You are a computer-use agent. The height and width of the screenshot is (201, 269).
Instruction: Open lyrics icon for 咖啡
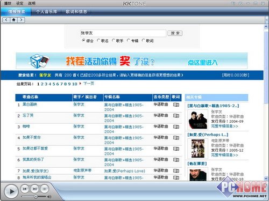click(176, 127)
